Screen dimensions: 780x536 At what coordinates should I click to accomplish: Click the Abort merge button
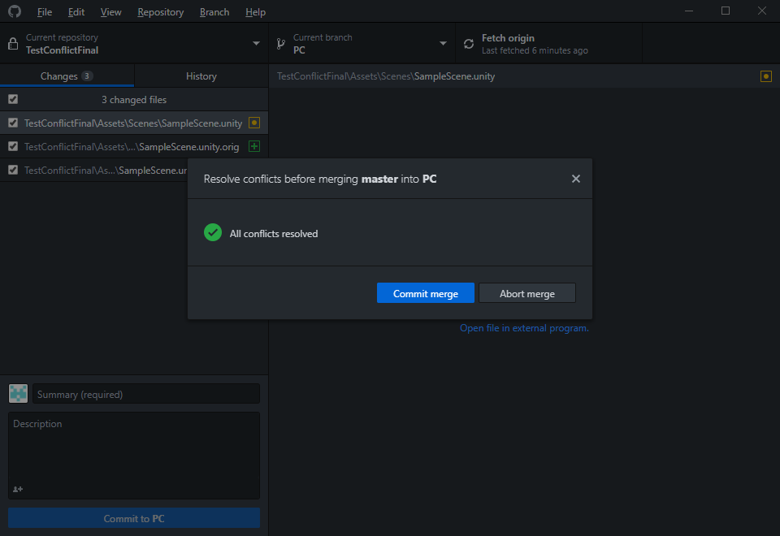point(527,292)
